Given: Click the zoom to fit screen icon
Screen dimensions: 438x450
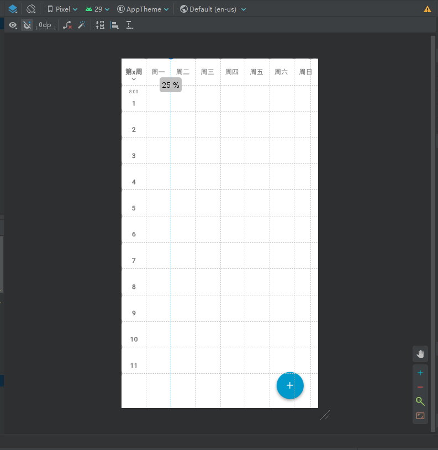Looking at the screenshot, I should (420, 416).
